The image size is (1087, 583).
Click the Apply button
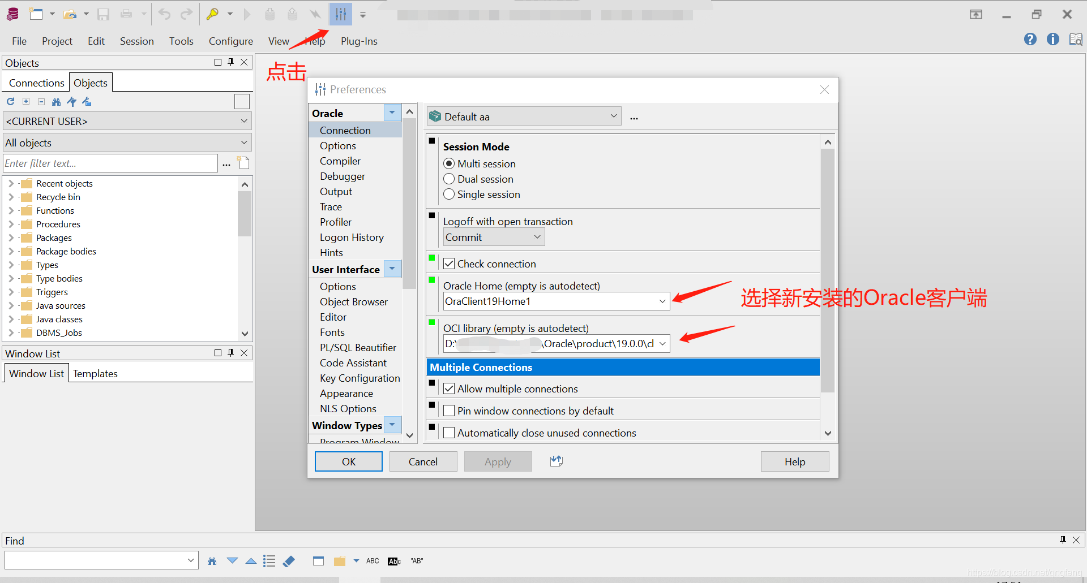point(498,461)
